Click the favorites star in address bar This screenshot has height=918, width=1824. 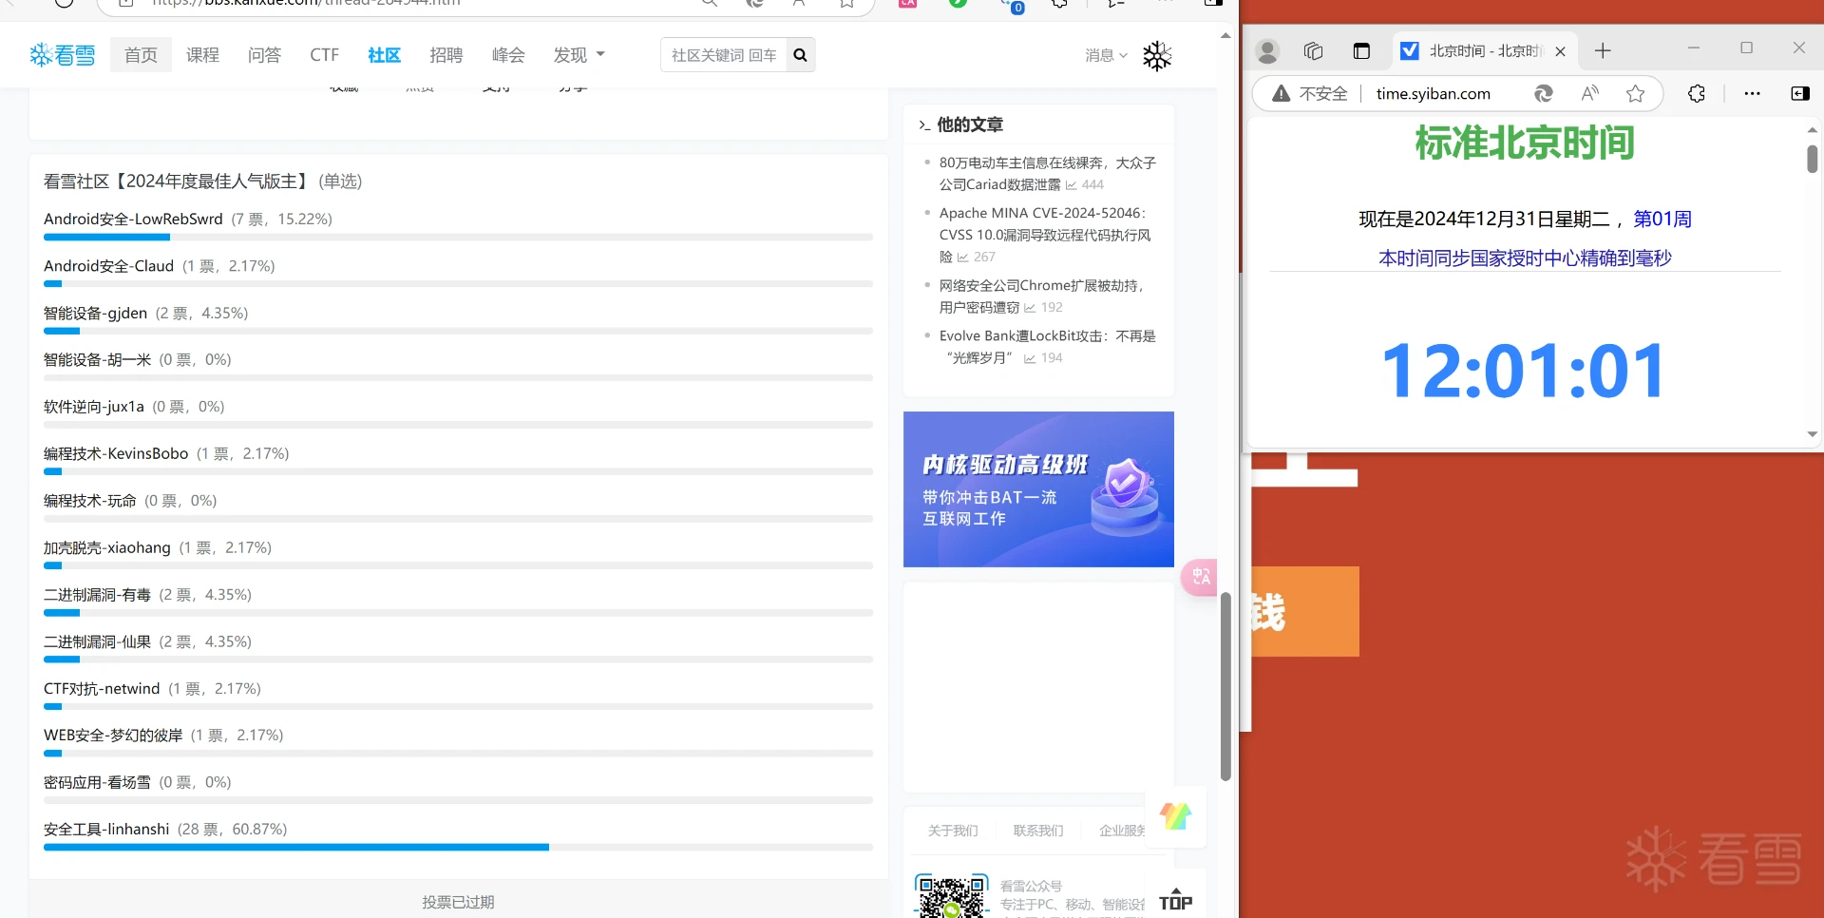coord(1635,93)
